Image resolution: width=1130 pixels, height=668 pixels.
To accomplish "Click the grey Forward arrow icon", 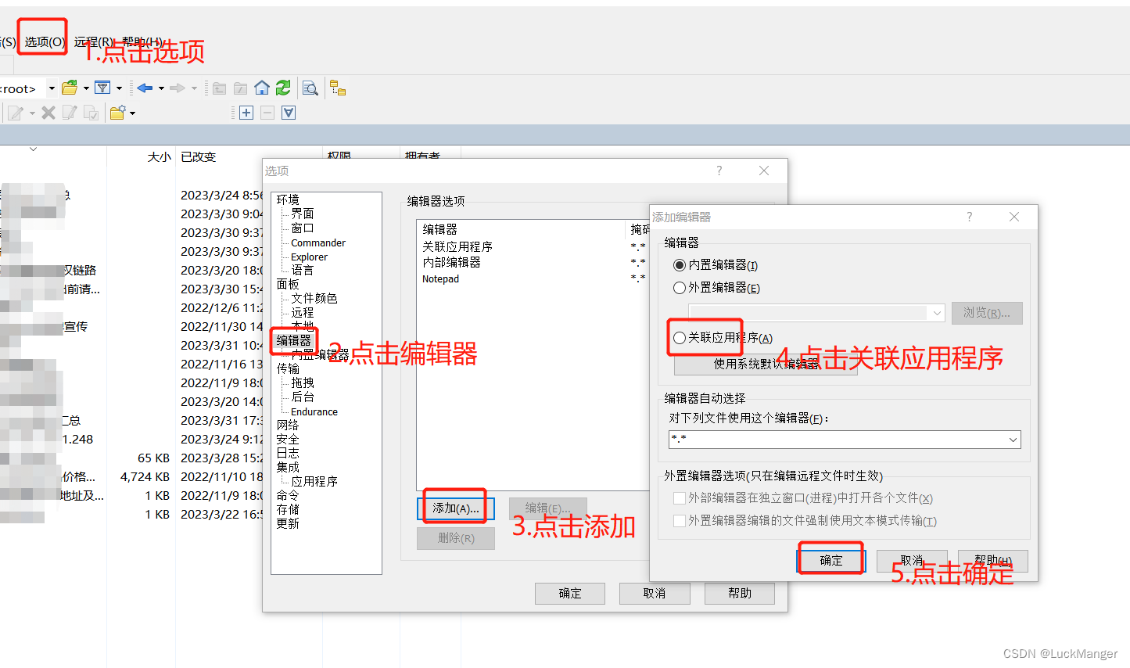I will tap(178, 88).
